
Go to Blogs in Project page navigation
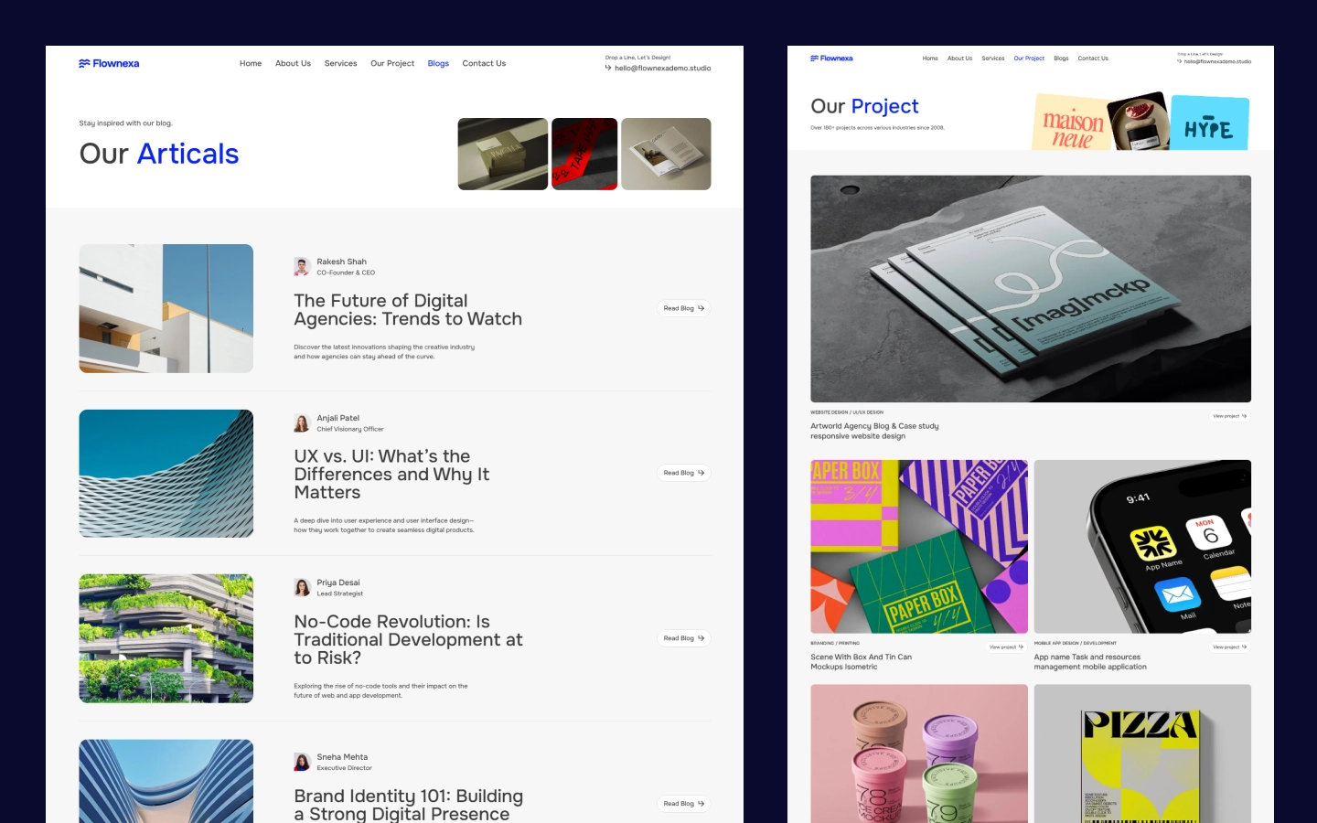(1061, 59)
